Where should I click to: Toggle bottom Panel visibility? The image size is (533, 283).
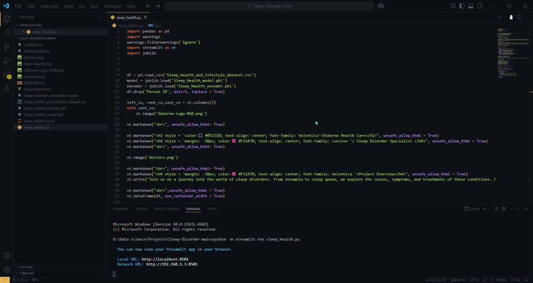click(x=471, y=6)
